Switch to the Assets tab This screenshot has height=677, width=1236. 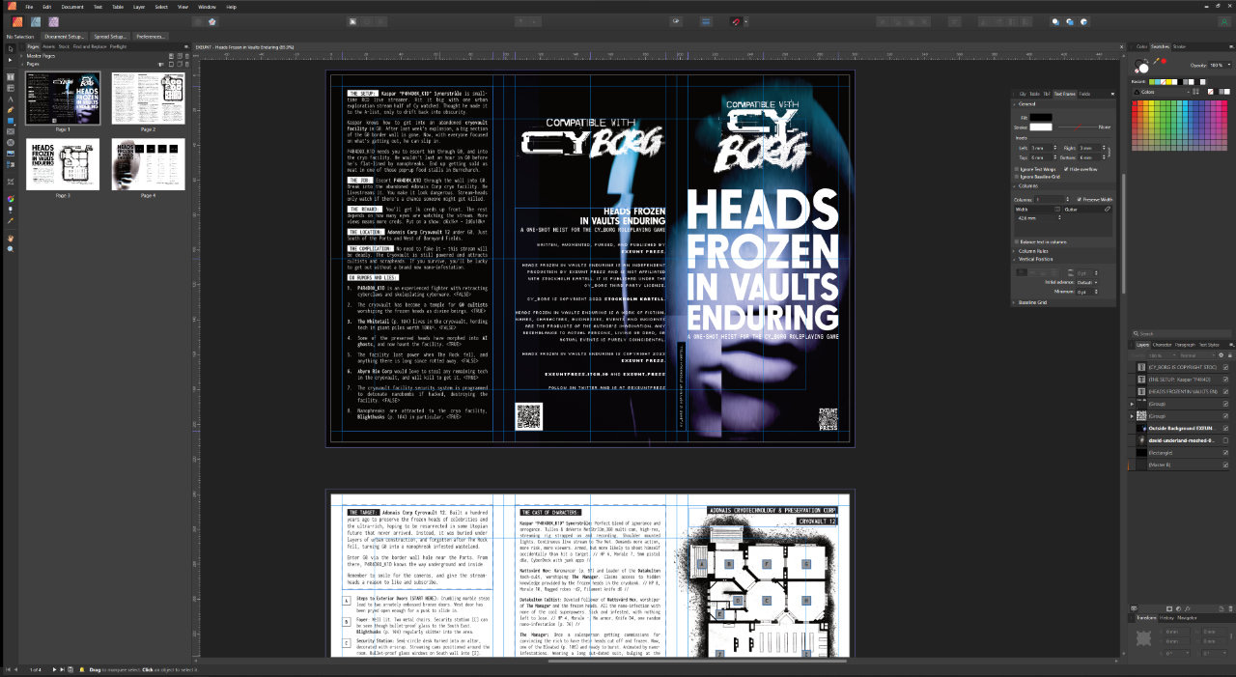(48, 46)
